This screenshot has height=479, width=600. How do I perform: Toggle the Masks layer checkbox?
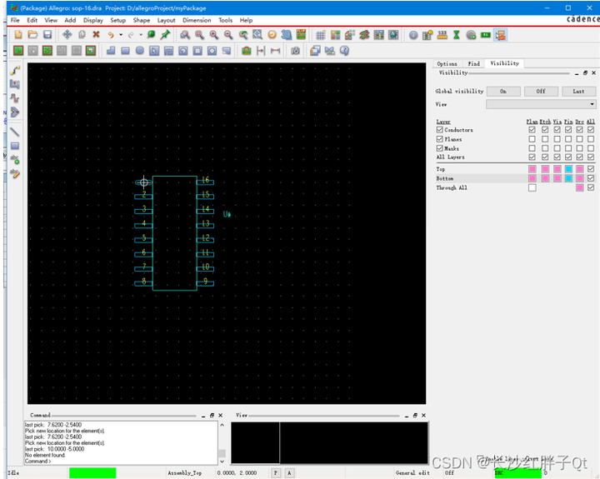coord(440,148)
